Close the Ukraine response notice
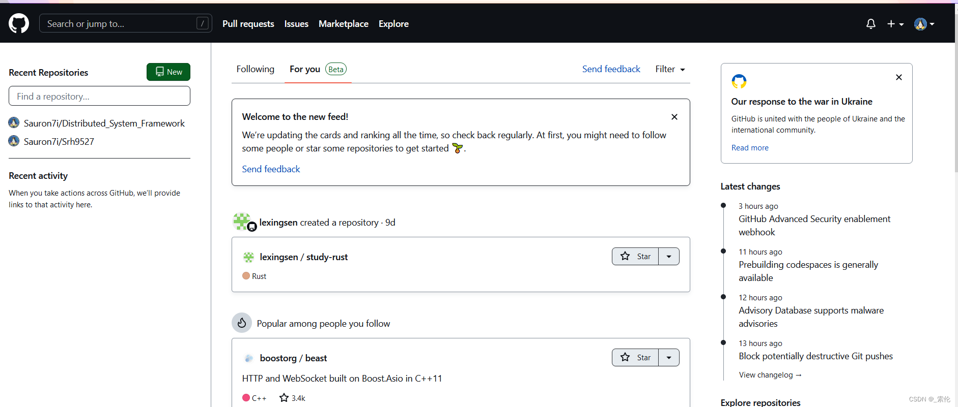Screen dimensions: 958x407 [x=899, y=77]
